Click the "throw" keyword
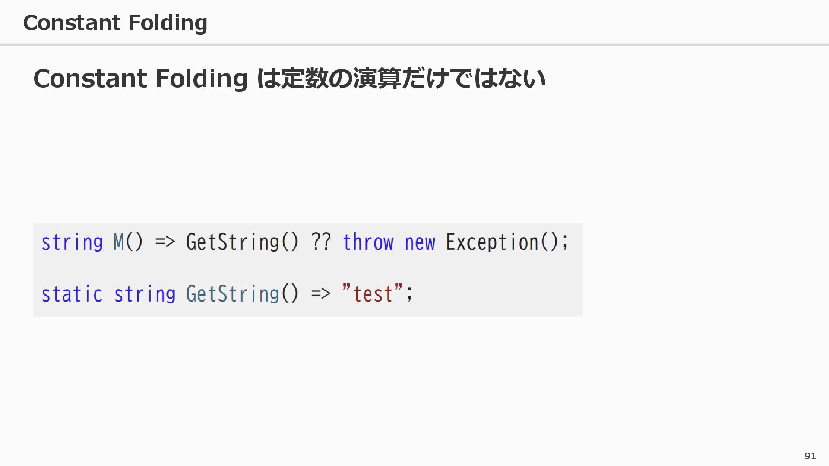This screenshot has width=829, height=466. click(368, 242)
